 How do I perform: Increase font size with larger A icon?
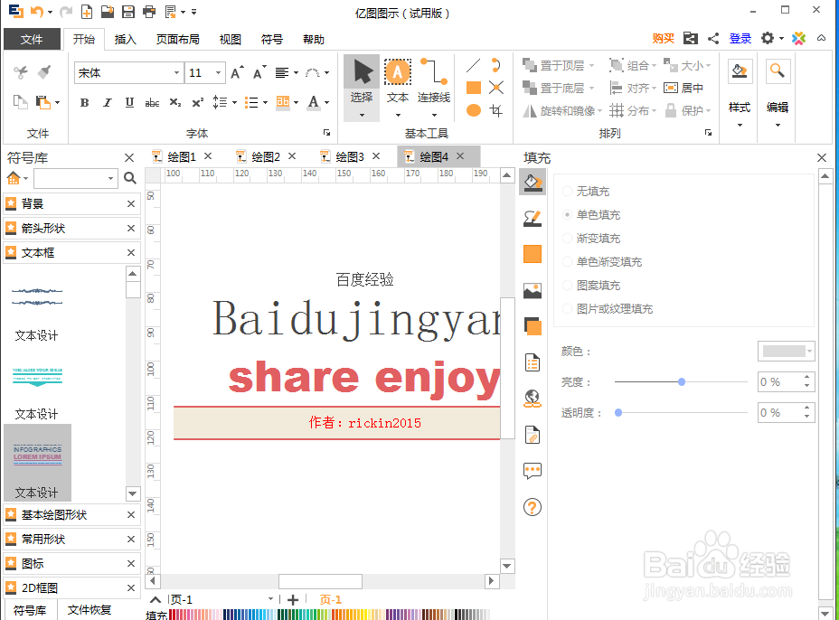point(237,72)
